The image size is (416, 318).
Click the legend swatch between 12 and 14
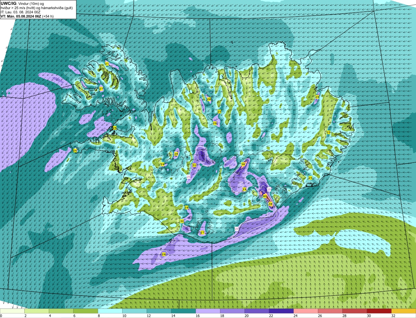click(x=159, y=311)
